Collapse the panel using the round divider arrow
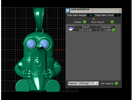This screenshot has width=133, height=100. [x=94, y=19]
